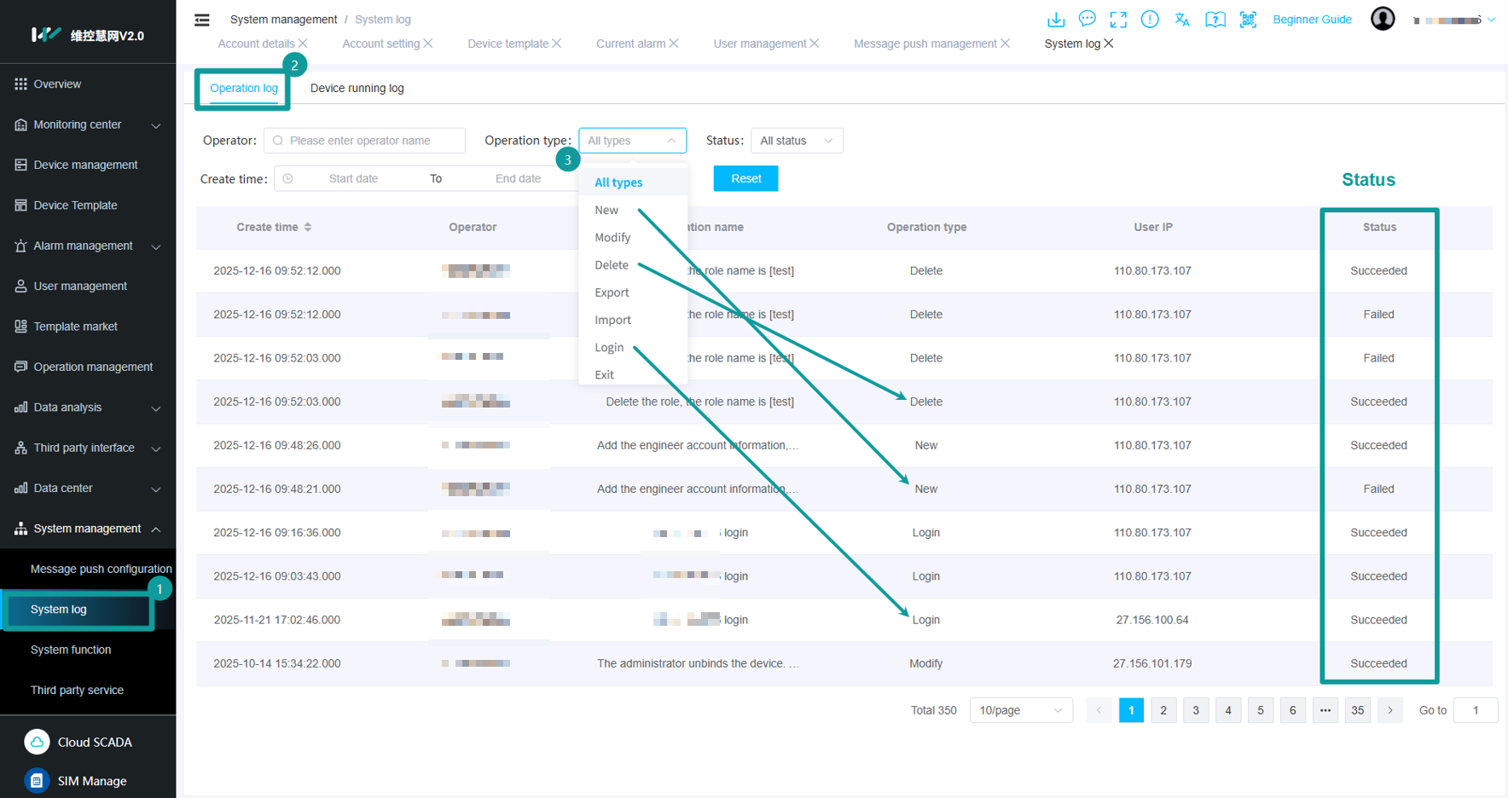Click the download icon in top bar
This screenshot has width=1508, height=798.
[x=1055, y=20]
